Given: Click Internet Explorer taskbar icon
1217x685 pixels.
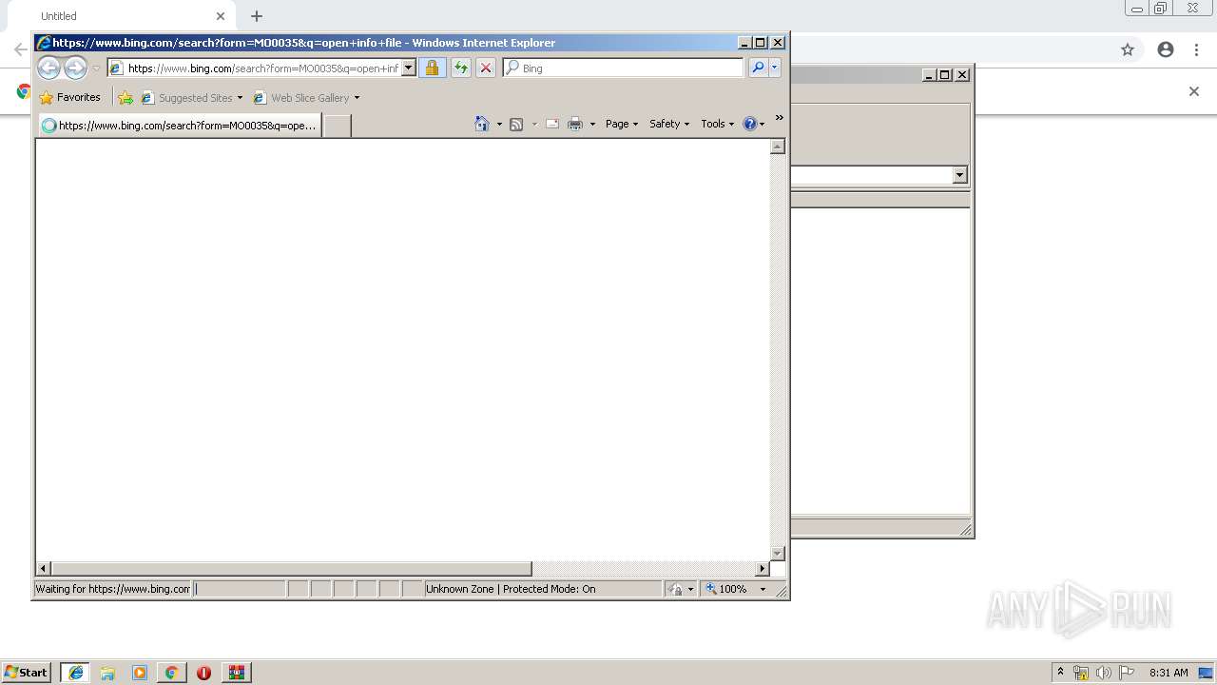Looking at the screenshot, I should [x=75, y=672].
